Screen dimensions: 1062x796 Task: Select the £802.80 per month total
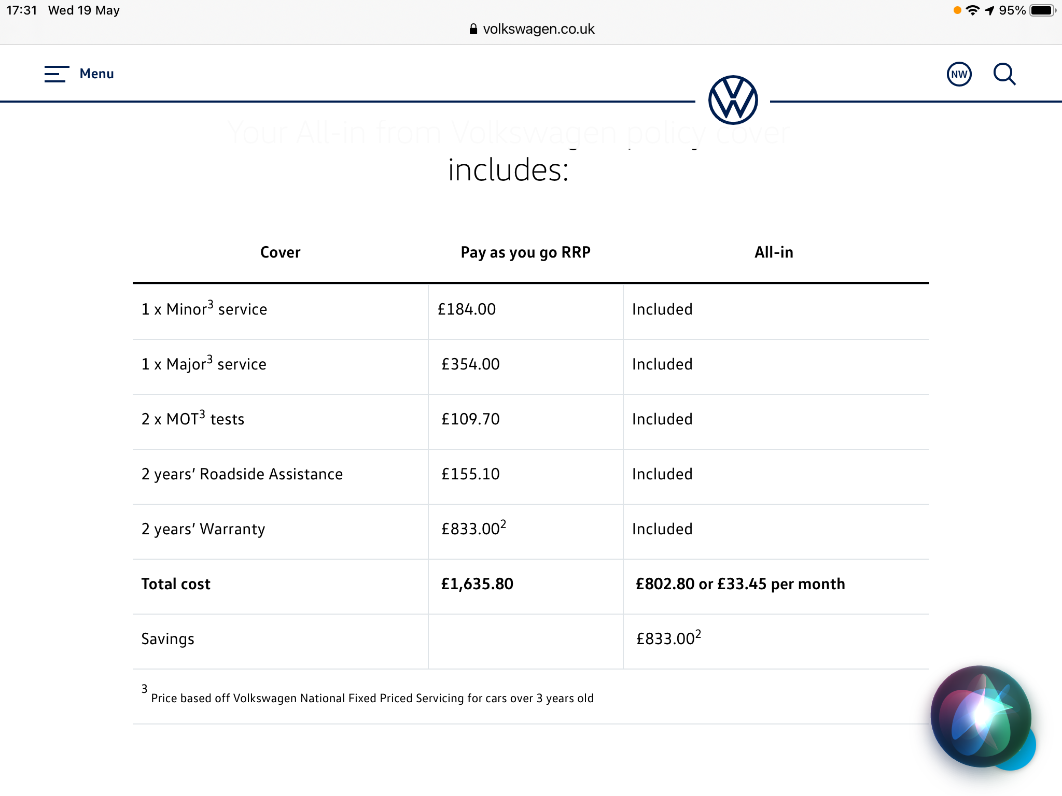[740, 584]
